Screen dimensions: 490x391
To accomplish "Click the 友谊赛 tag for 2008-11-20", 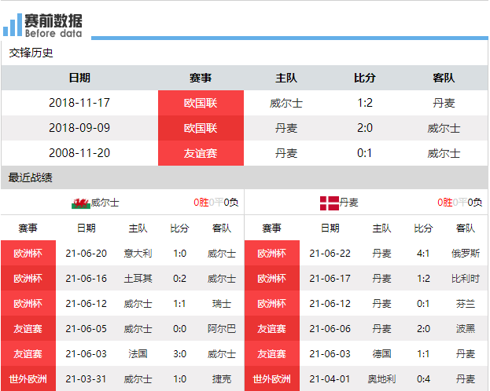I will coord(201,153).
